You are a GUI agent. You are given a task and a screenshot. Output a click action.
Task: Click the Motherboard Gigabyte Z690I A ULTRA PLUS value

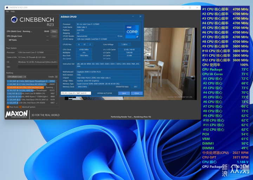click(x=108, y=72)
